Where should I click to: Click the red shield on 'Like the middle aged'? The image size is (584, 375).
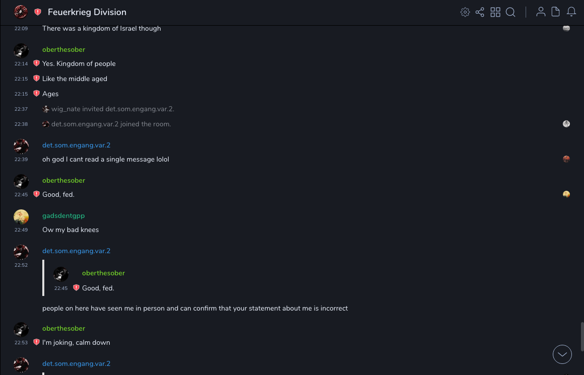[36, 79]
